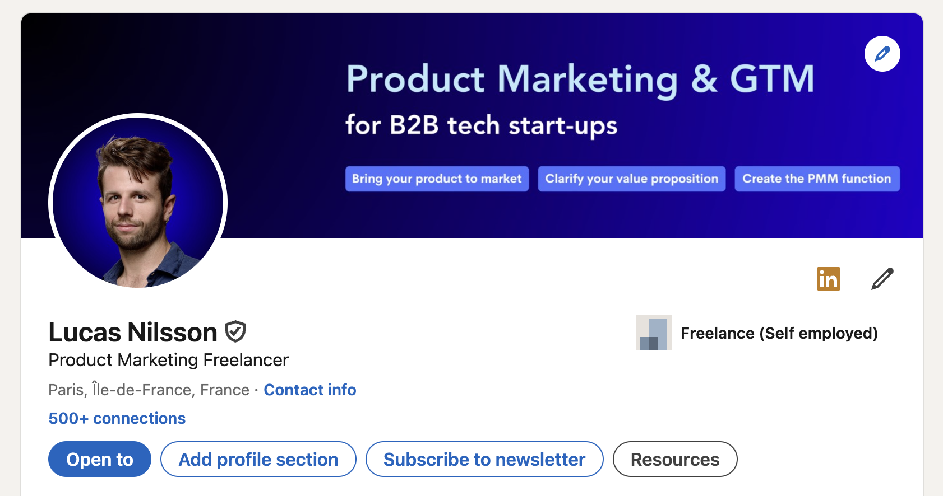Click the Product Marketing Freelancer headline
943x496 pixels.
pos(168,360)
